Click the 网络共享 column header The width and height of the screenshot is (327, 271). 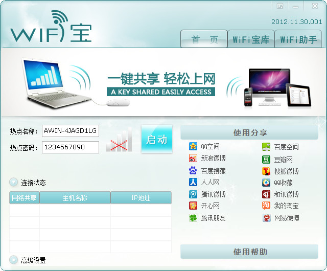click(x=25, y=197)
